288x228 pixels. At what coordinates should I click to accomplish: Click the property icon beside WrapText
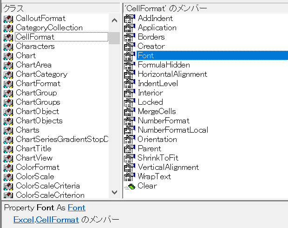click(130, 177)
